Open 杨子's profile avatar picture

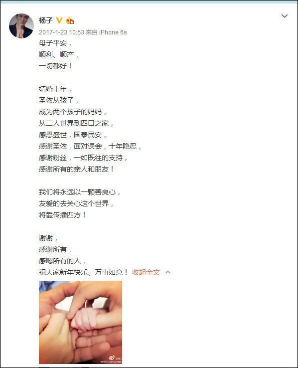[x=21, y=26]
